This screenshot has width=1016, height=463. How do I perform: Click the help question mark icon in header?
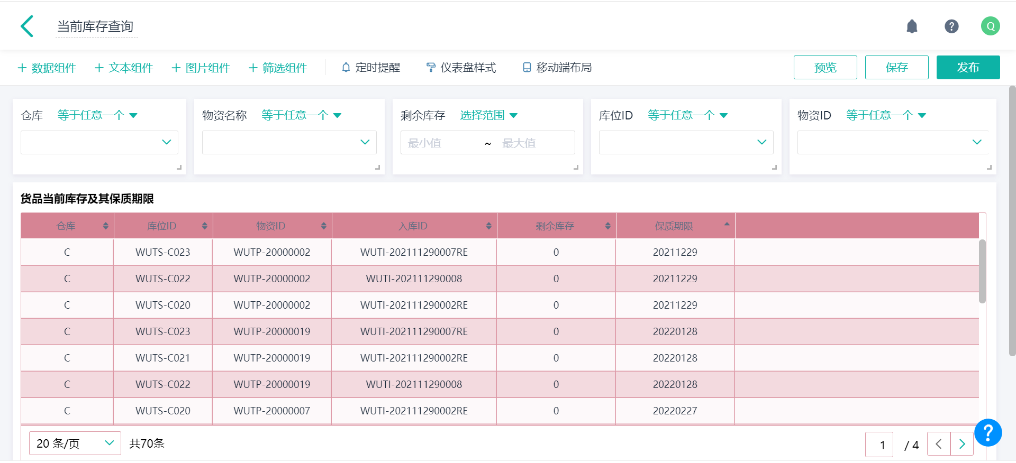[951, 26]
